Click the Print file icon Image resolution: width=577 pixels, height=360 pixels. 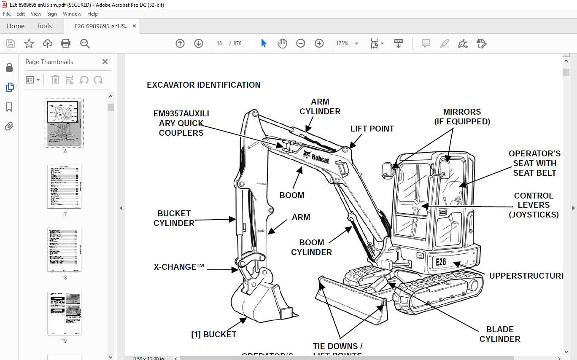tap(66, 43)
